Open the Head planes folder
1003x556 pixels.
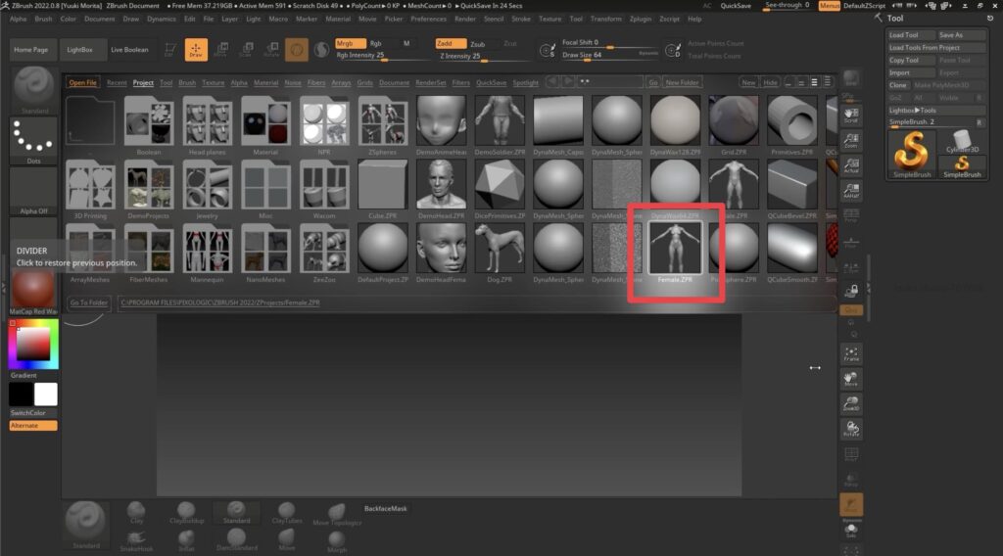pos(208,122)
